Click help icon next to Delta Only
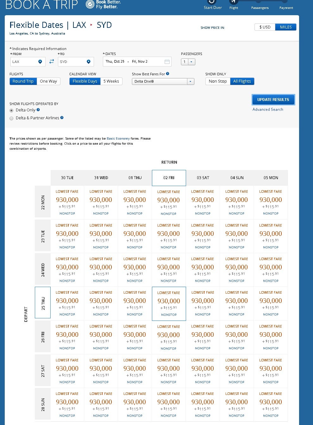This screenshot has height=425, width=313. click(38, 110)
